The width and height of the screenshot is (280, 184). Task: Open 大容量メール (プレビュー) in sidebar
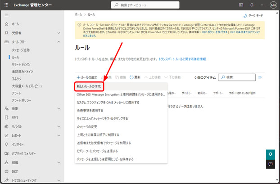27,86
